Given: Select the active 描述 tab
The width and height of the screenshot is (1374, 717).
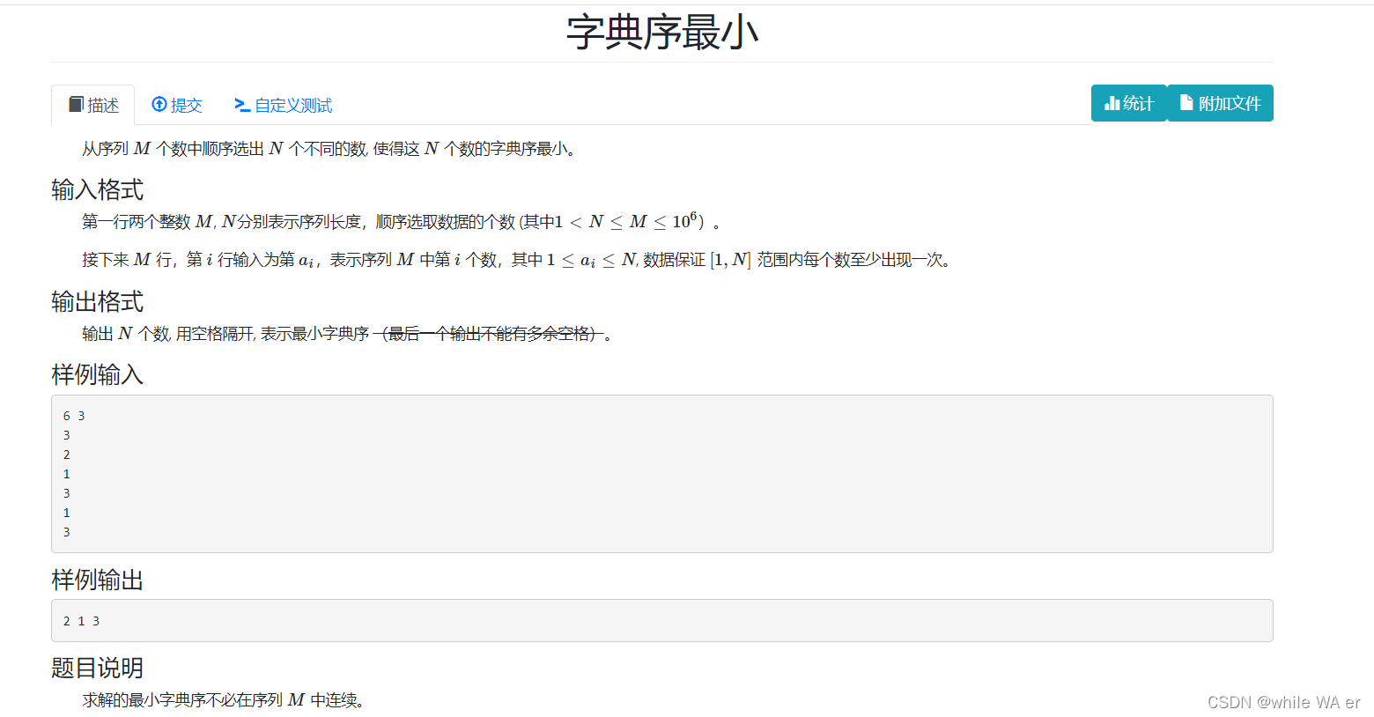Looking at the screenshot, I should point(93,104).
